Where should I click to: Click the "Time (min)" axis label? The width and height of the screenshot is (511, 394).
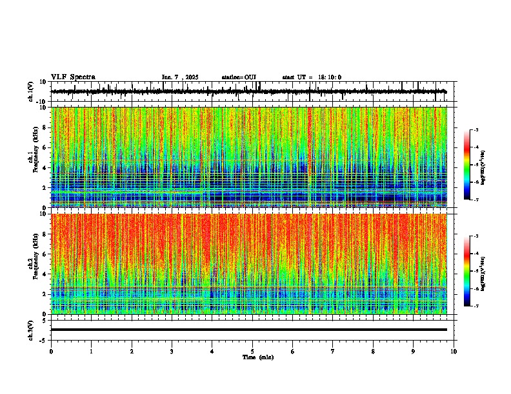click(258, 357)
